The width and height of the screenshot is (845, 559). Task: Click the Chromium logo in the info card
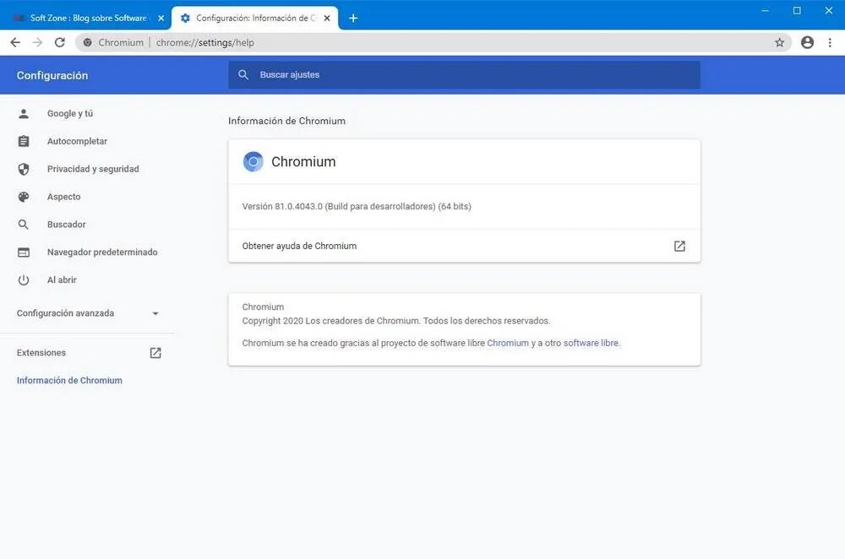click(x=253, y=161)
